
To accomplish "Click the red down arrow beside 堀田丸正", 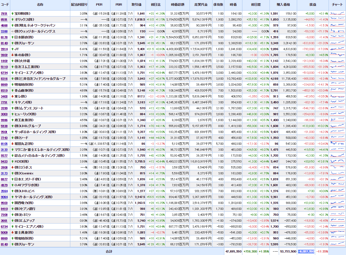I will [12, 144].
